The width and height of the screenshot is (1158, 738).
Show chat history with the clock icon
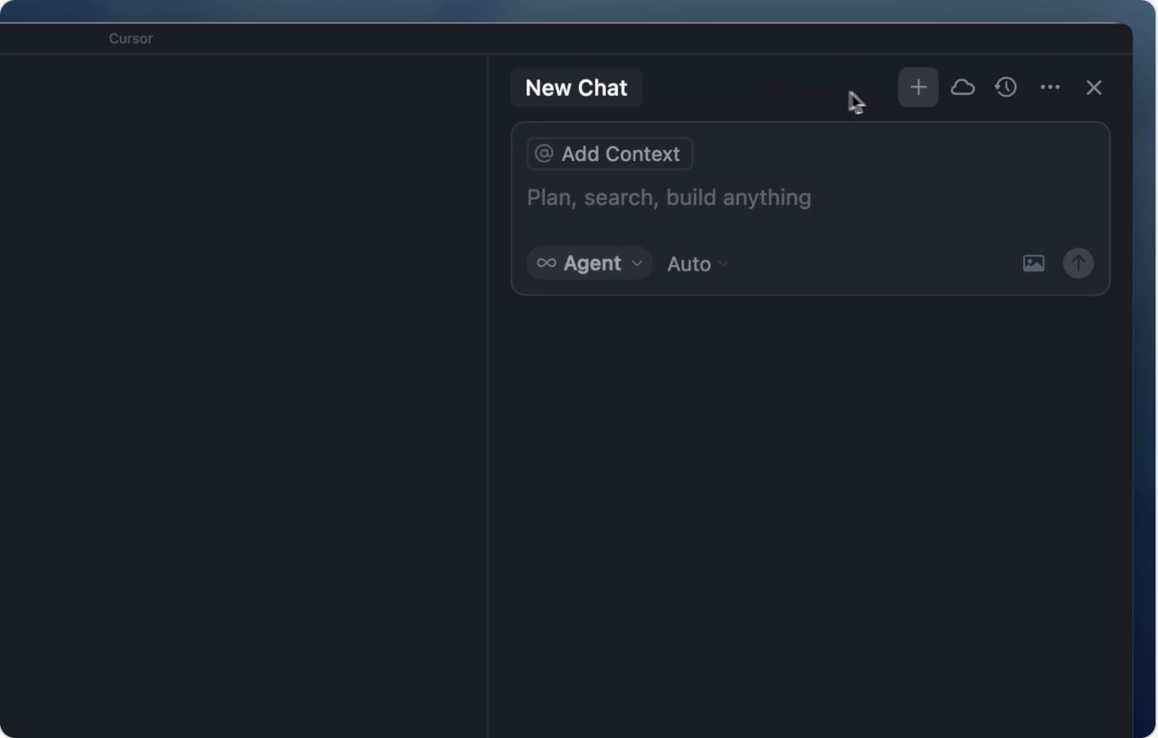[x=1006, y=88]
